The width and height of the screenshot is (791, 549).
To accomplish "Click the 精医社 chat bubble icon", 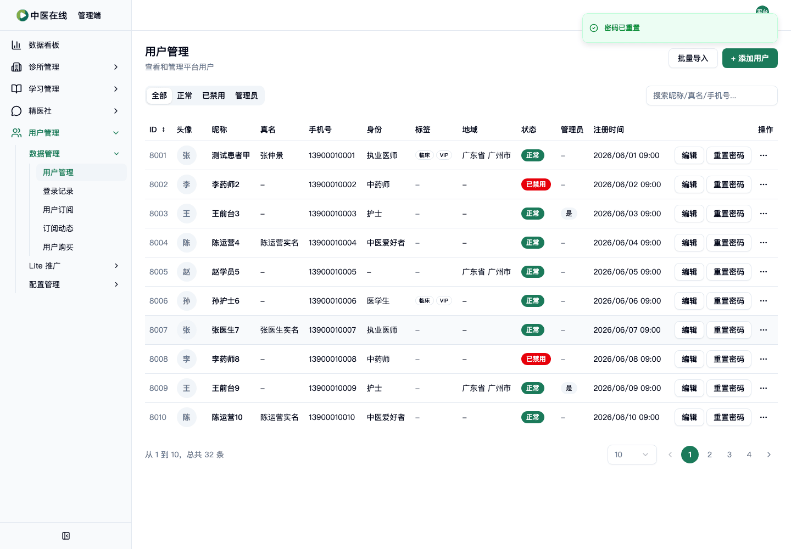I will tap(16, 111).
